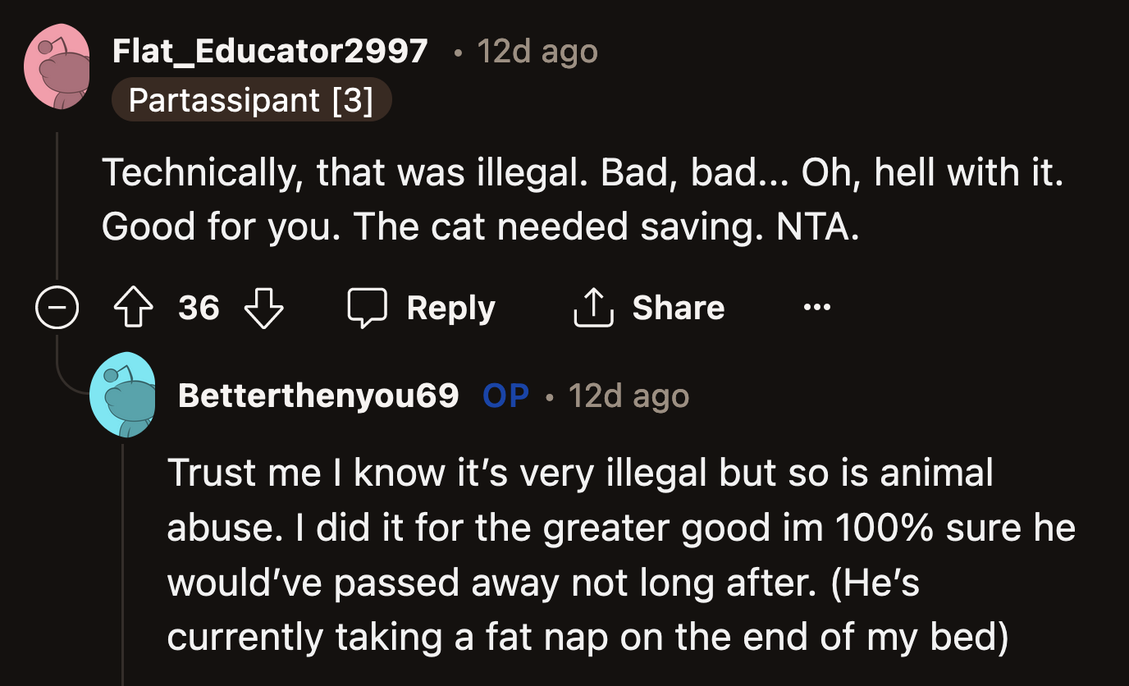Click the vote count showing 36
Image resolution: width=1129 pixels, height=686 pixels.
coord(198,308)
